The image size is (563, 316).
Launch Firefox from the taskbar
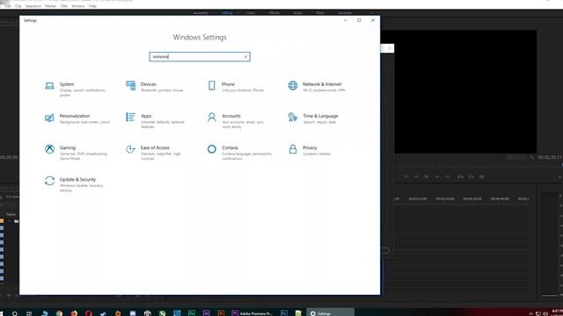click(x=74, y=313)
